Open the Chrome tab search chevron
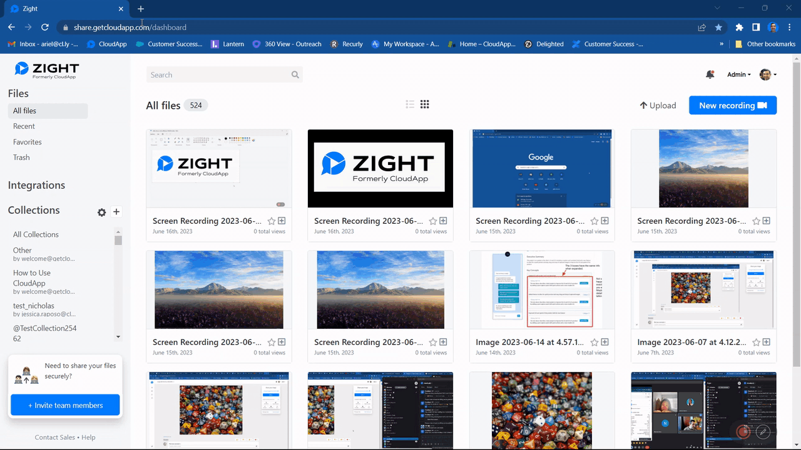Screen dimensions: 801x450 [x=717, y=8]
